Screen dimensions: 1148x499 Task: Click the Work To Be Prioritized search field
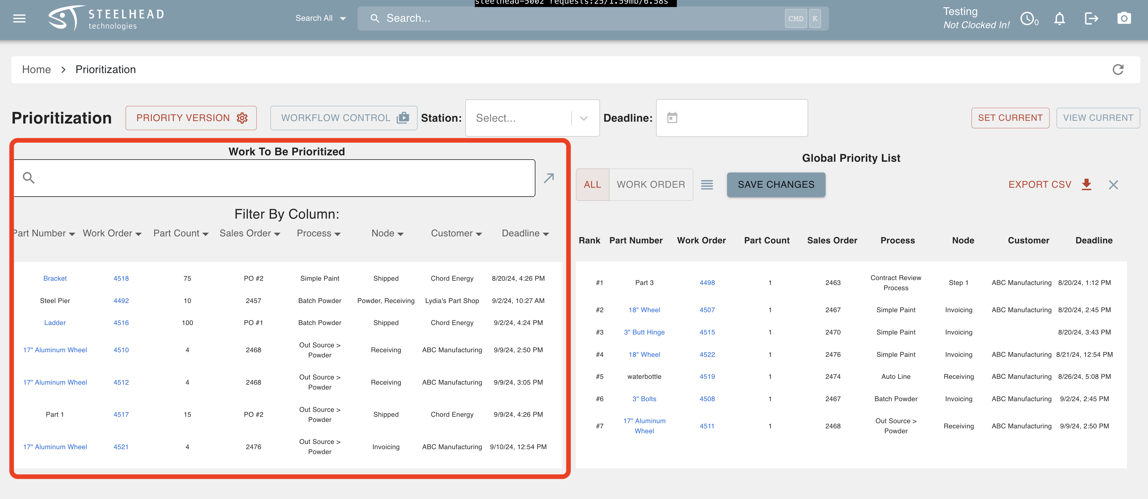pos(274,178)
